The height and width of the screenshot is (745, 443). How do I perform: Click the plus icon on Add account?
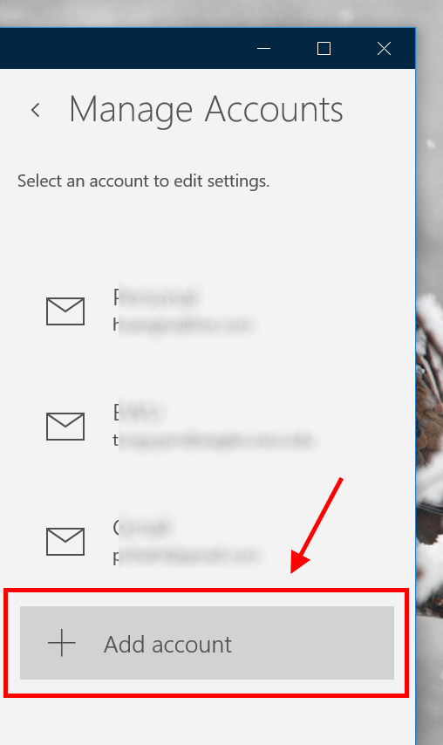[x=62, y=643]
